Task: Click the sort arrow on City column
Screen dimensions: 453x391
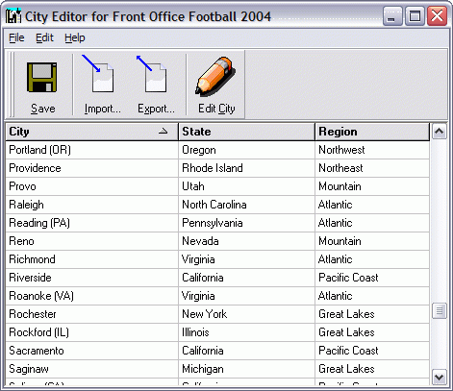Action: [164, 131]
